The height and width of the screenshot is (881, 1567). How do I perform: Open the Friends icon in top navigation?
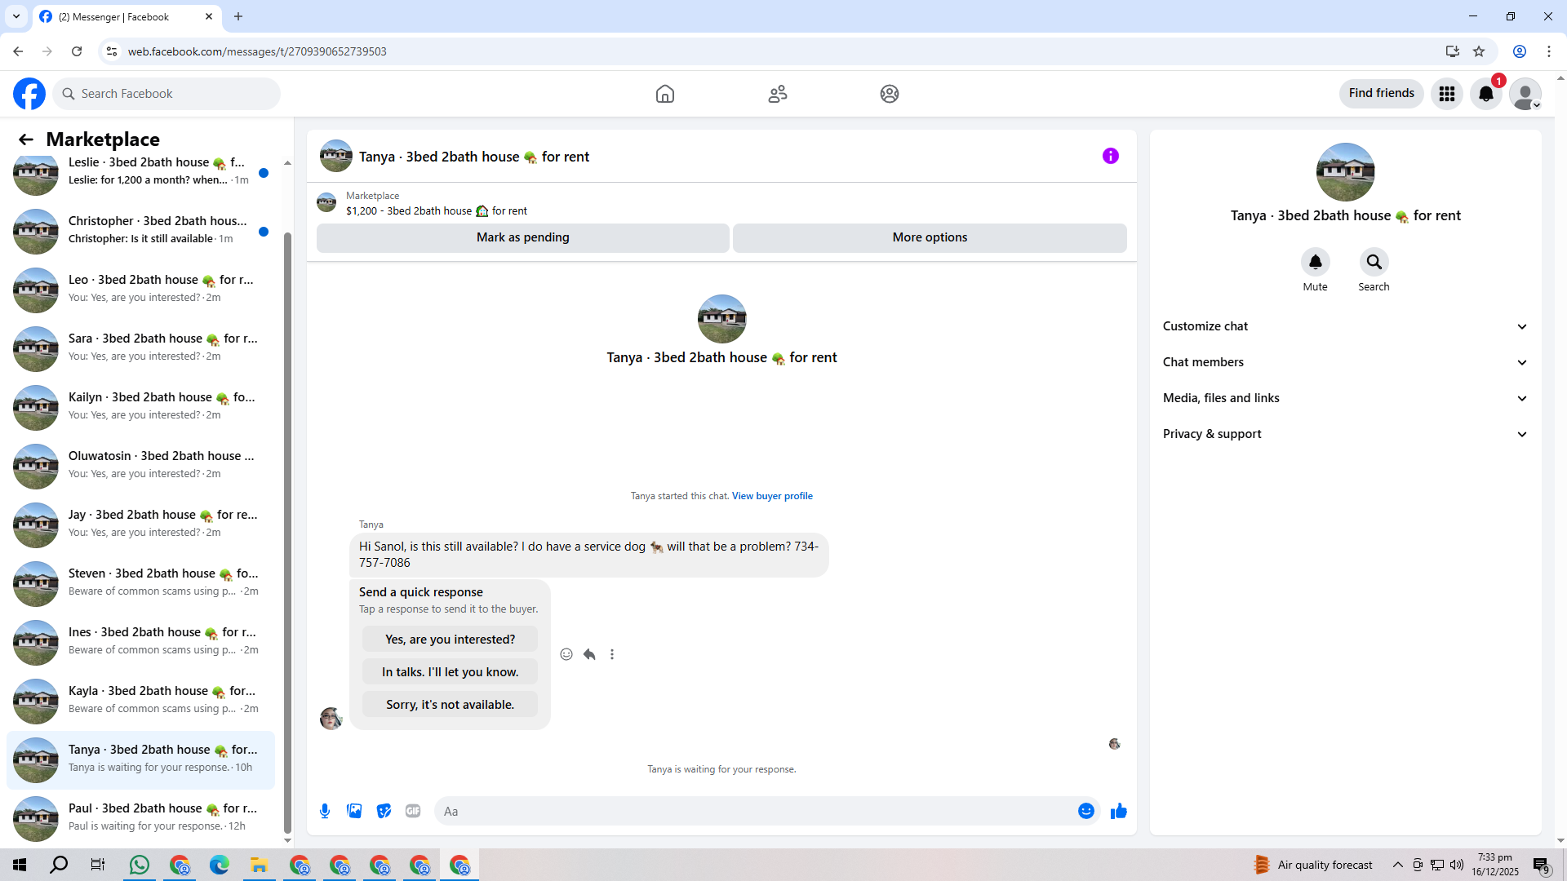pyautogui.click(x=778, y=94)
